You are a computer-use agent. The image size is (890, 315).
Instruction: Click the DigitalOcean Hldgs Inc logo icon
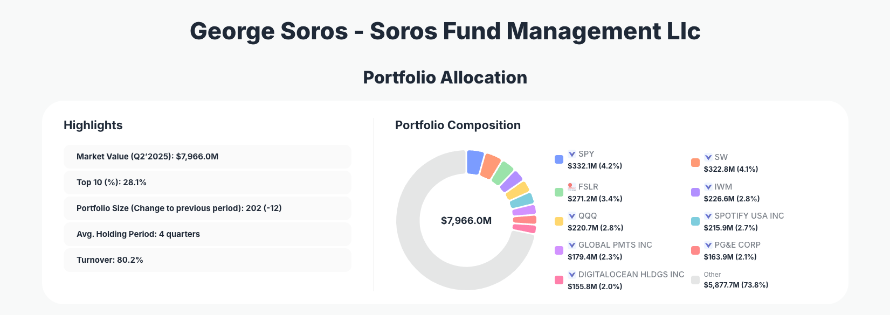point(572,275)
